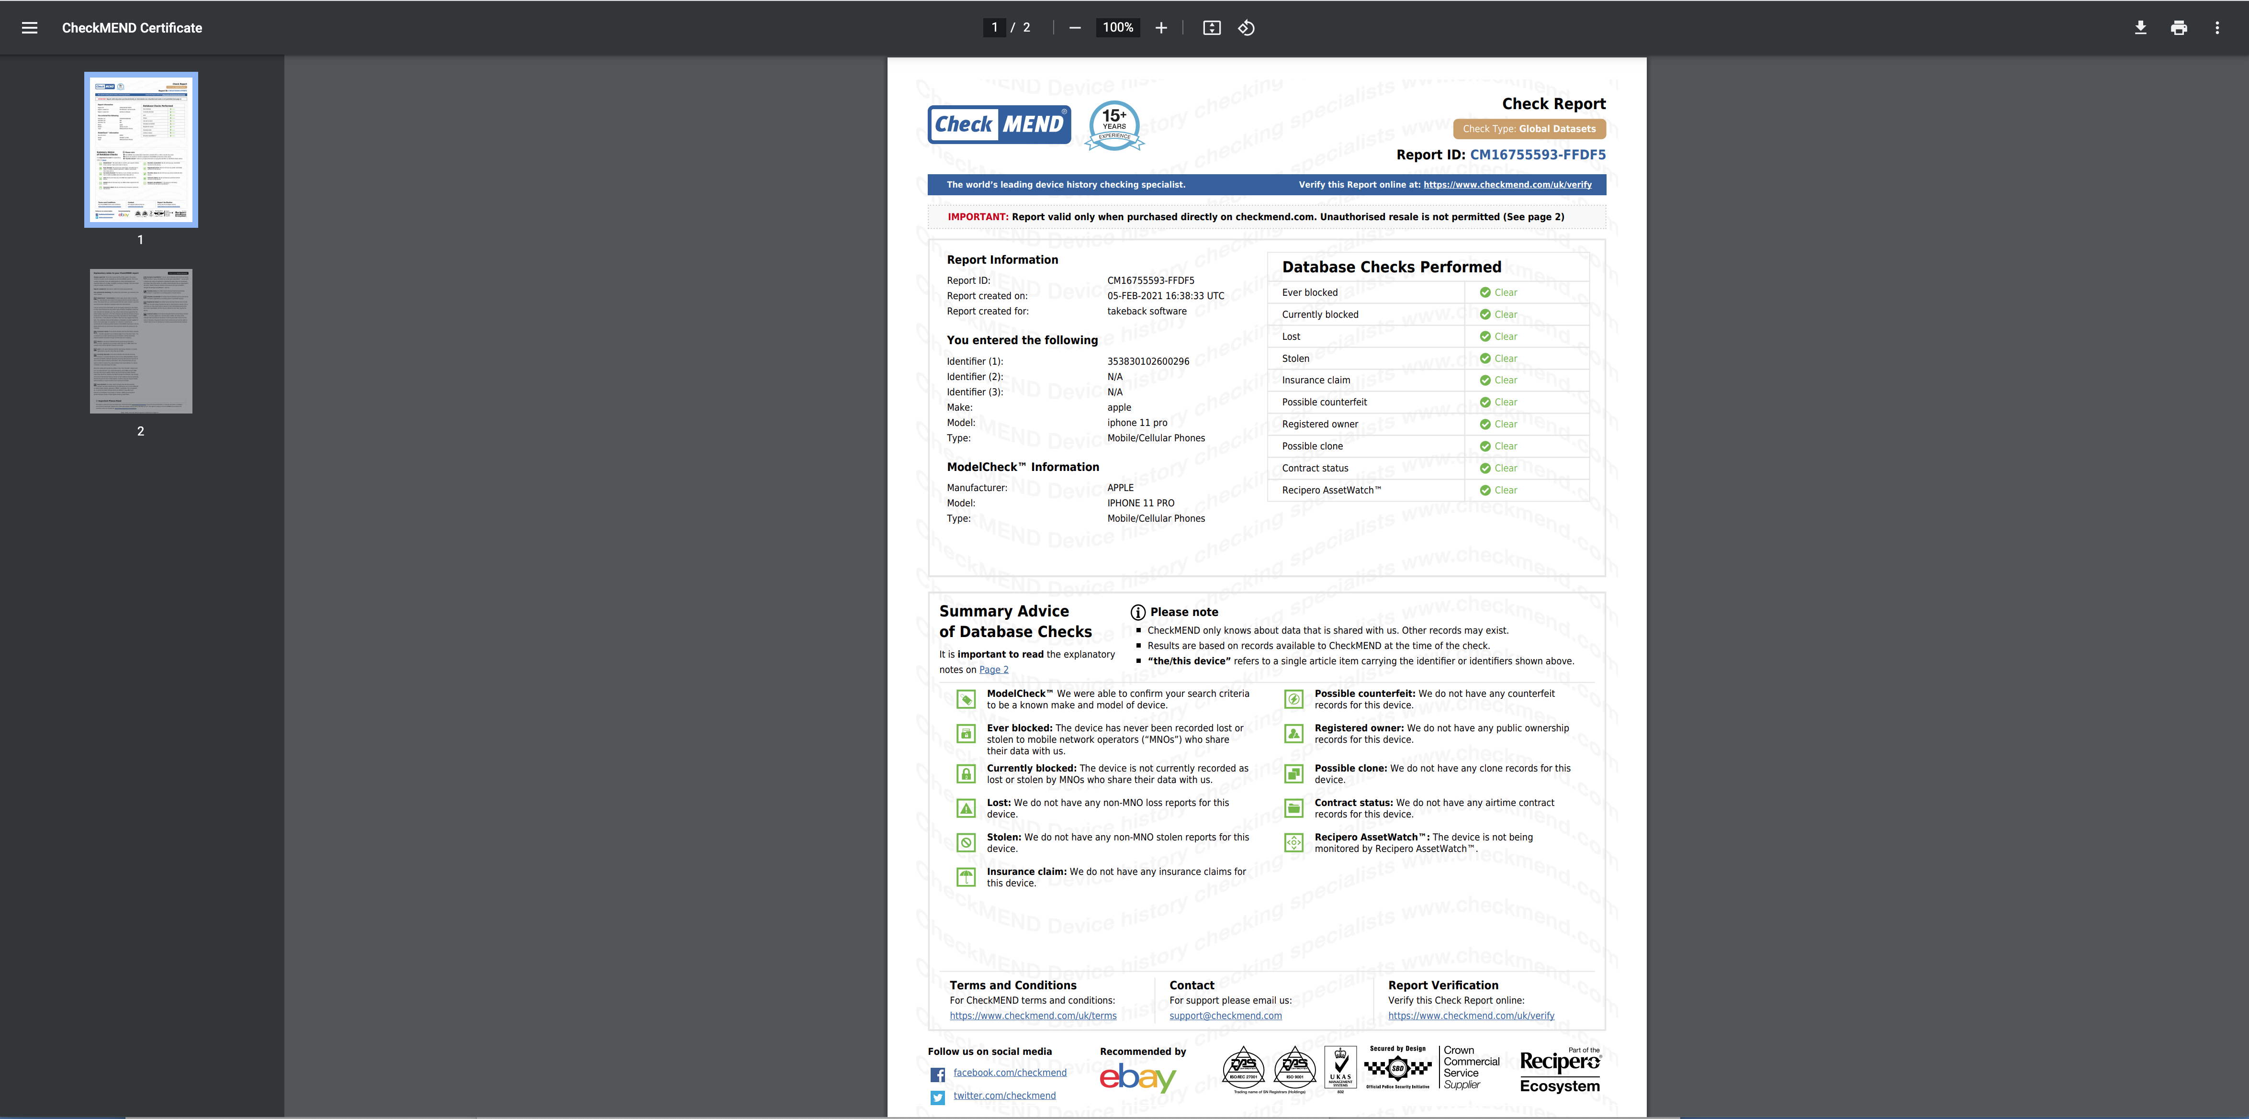Image resolution: width=2249 pixels, height=1119 pixels.
Task: Click the CheckMEND logo
Action: click(x=999, y=125)
